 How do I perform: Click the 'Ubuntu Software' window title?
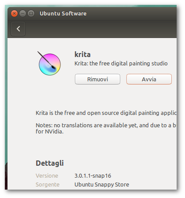(x=63, y=14)
